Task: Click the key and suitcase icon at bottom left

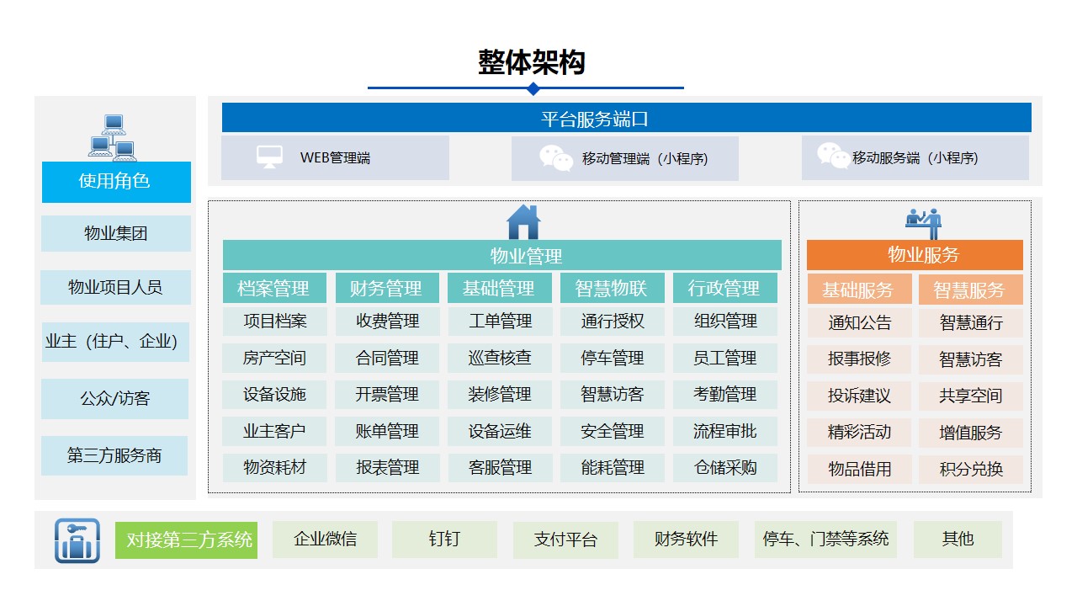Action: pyautogui.click(x=77, y=540)
